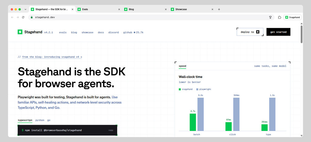The width and height of the screenshot is (311, 142).
Task: Click the Stagehand logo icon in the header
Action: [20, 32]
